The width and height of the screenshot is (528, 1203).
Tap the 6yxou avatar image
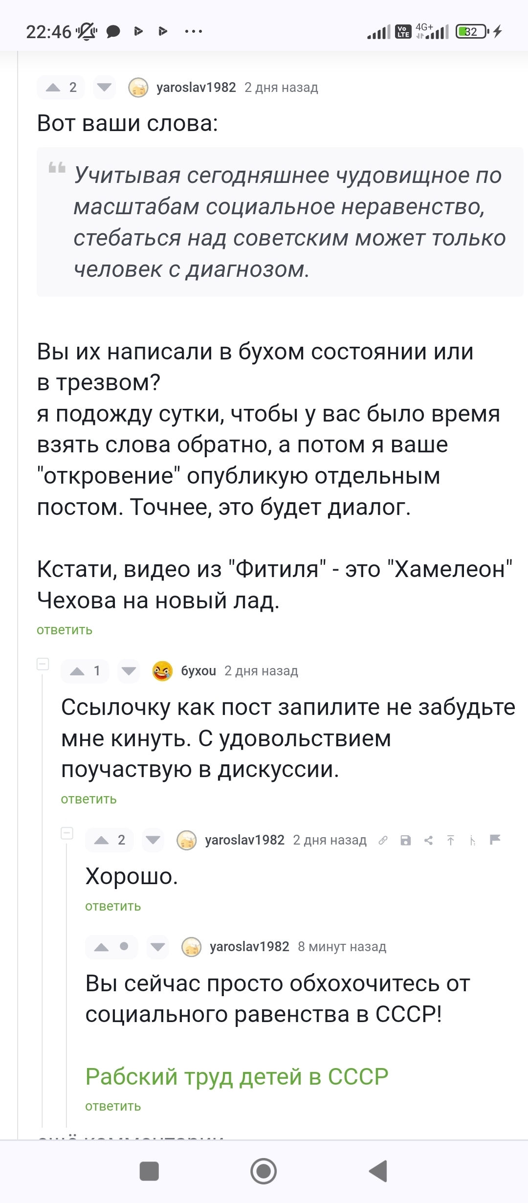[163, 671]
